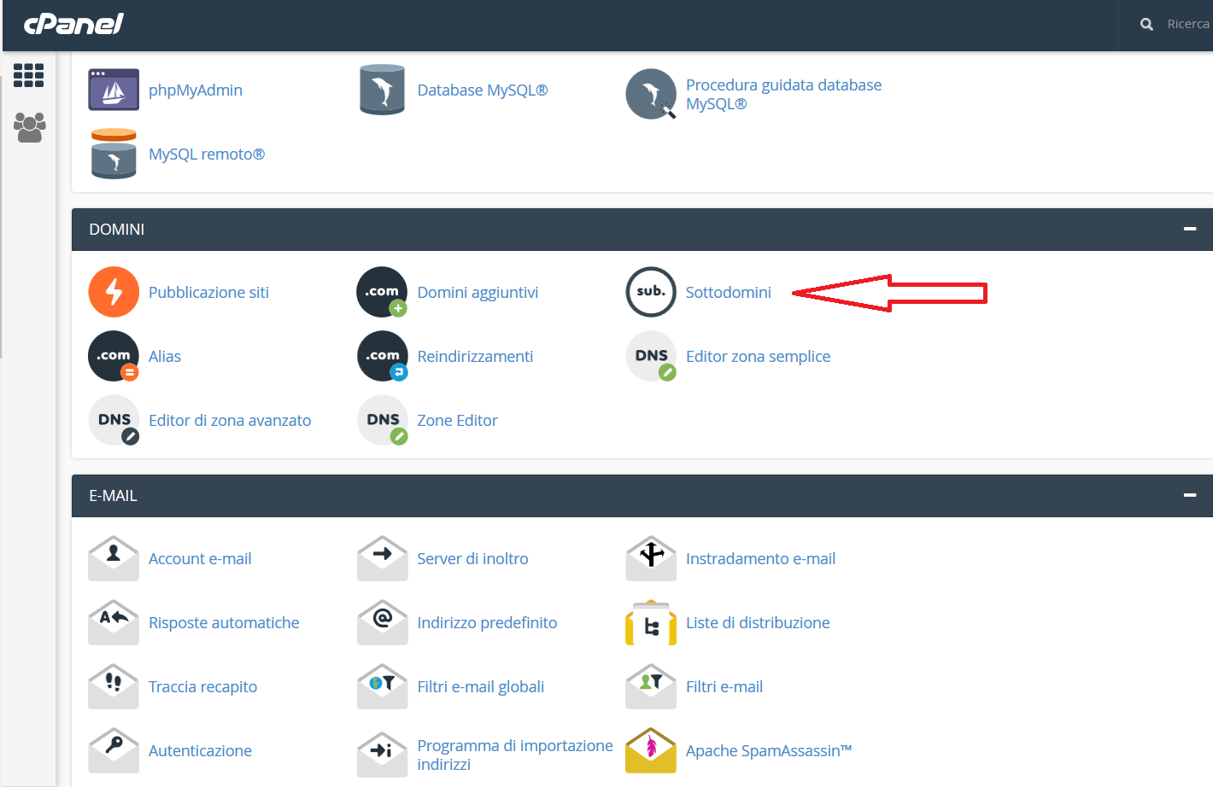Open Programma di importazione indirizzi link
The image size is (1213, 787).
(515, 755)
